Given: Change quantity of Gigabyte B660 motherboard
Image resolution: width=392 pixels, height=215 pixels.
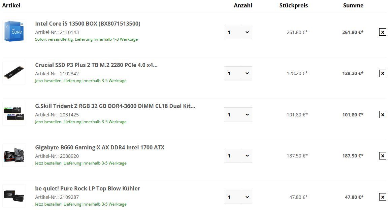Looking at the screenshot, I should pyautogui.click(x=247, y=156).
